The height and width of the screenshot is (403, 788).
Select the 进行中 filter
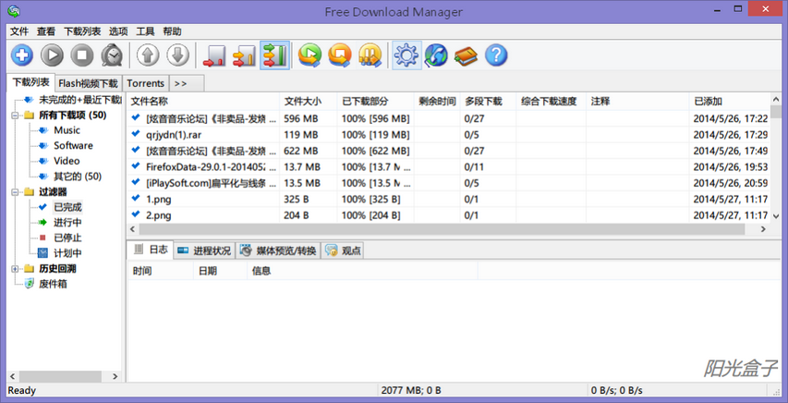[x=67, y=223]
